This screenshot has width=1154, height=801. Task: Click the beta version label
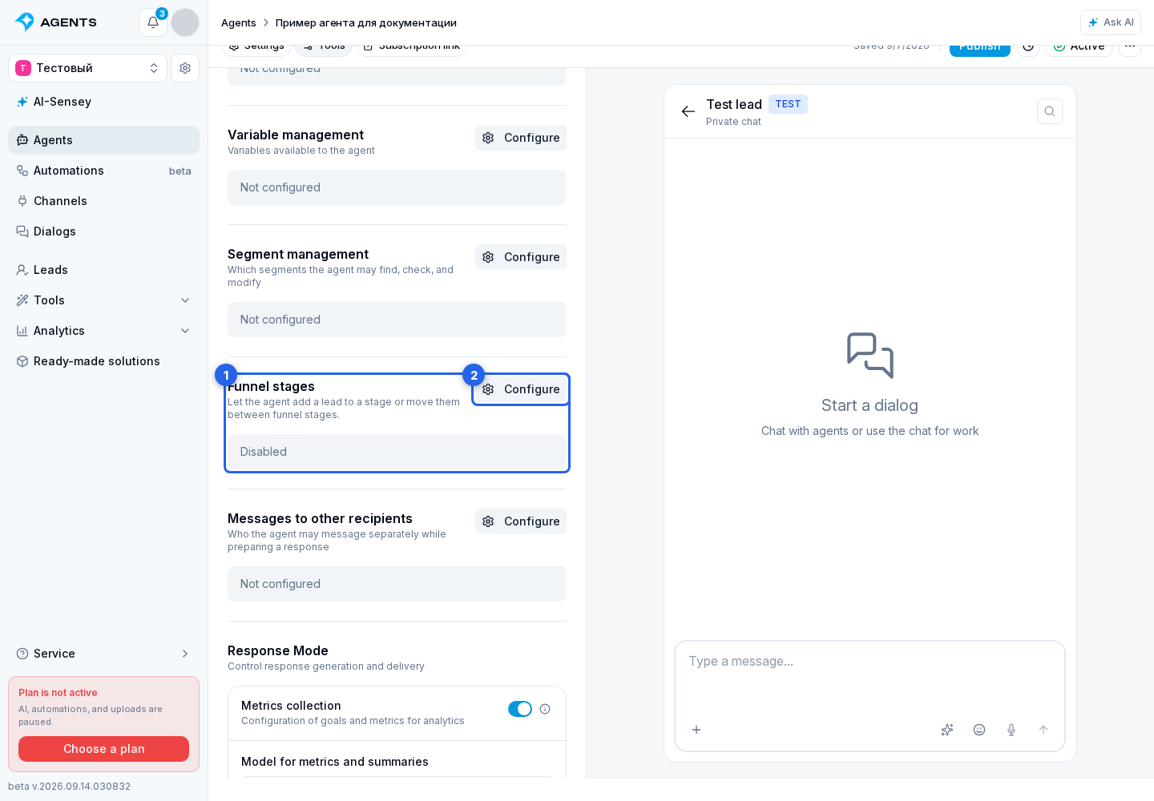click(69, 787)
